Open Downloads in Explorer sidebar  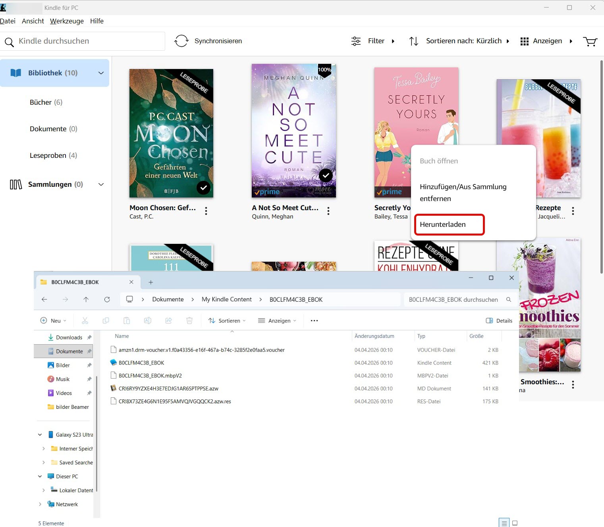click(x=69, y=337)
